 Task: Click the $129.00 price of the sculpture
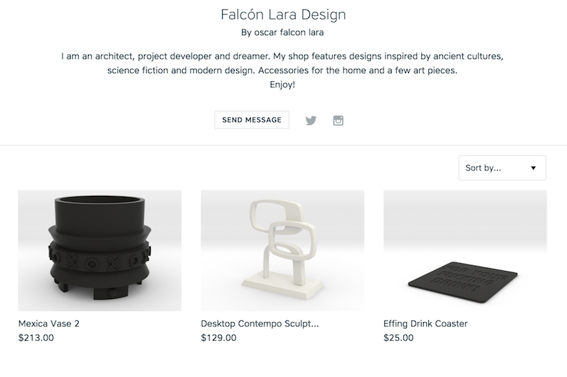click(218, 338)
